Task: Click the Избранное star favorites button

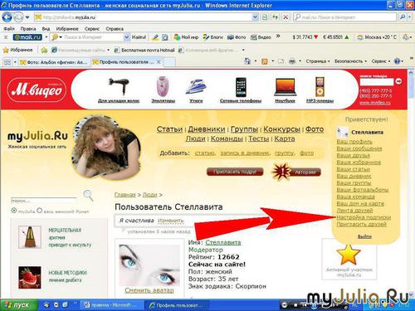Action: pos(17,50)
